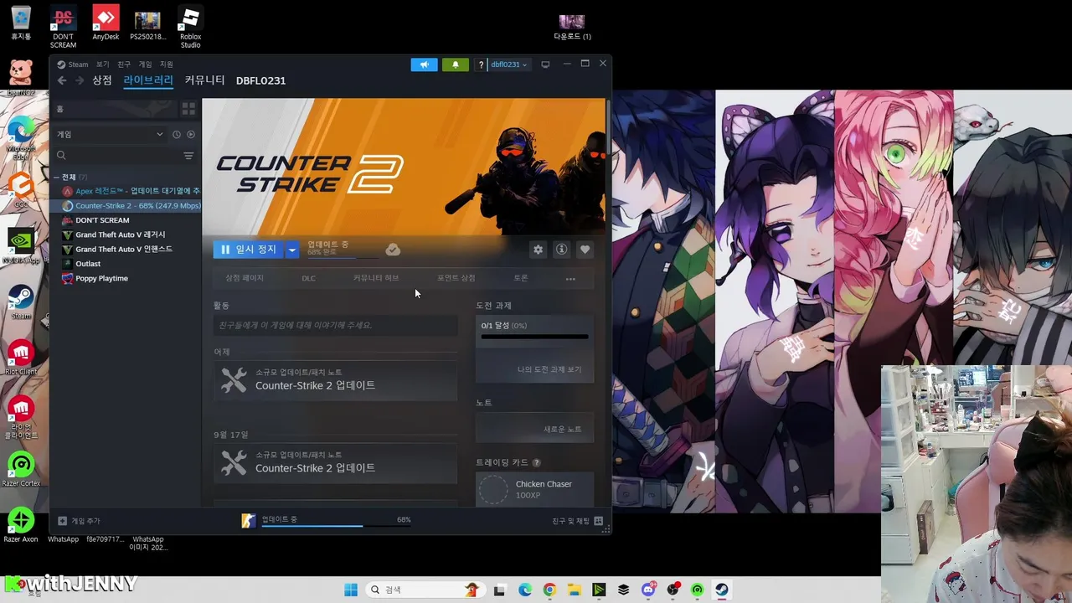Open dropdown arrow beside 일시 정지
This screenshot has width=1072, height=603.
coord(291,250)
